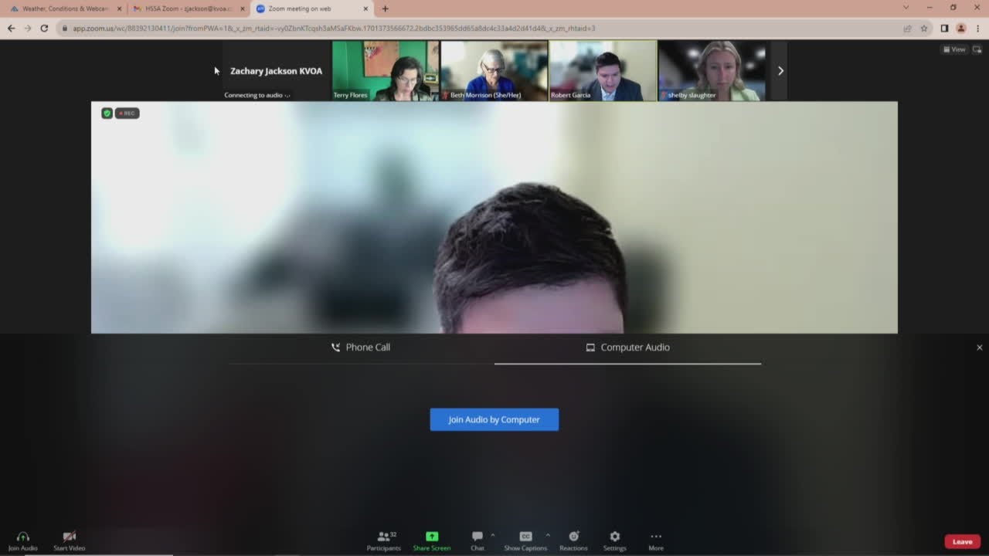989x556 pixels.
Task: Bookmark this page with the star
Action: click(923, 29)
